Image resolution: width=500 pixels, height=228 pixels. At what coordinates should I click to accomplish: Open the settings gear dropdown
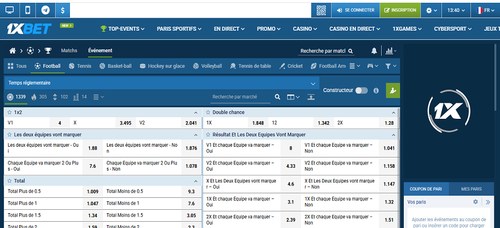(x=431, y=10)
